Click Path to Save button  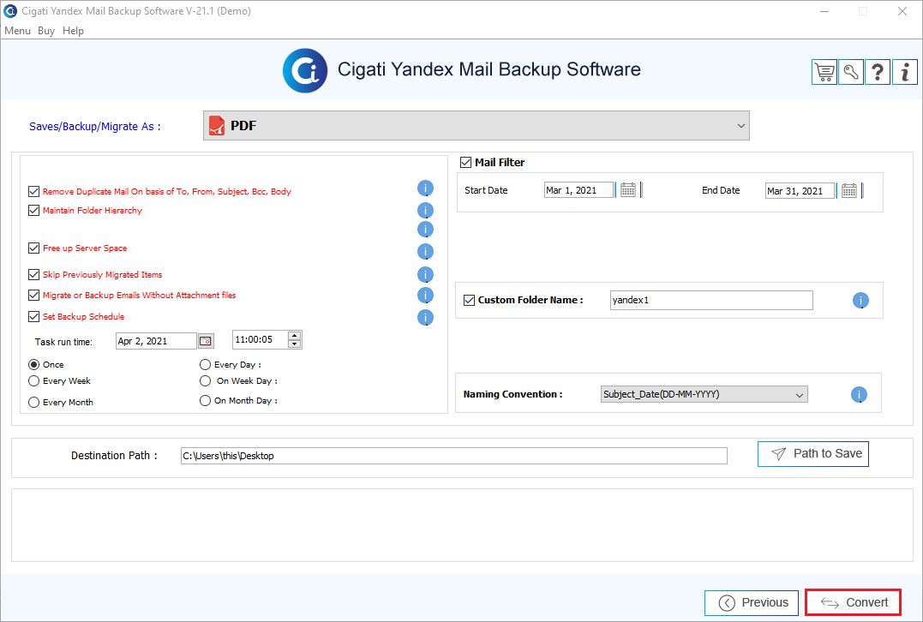coord(813,454)
